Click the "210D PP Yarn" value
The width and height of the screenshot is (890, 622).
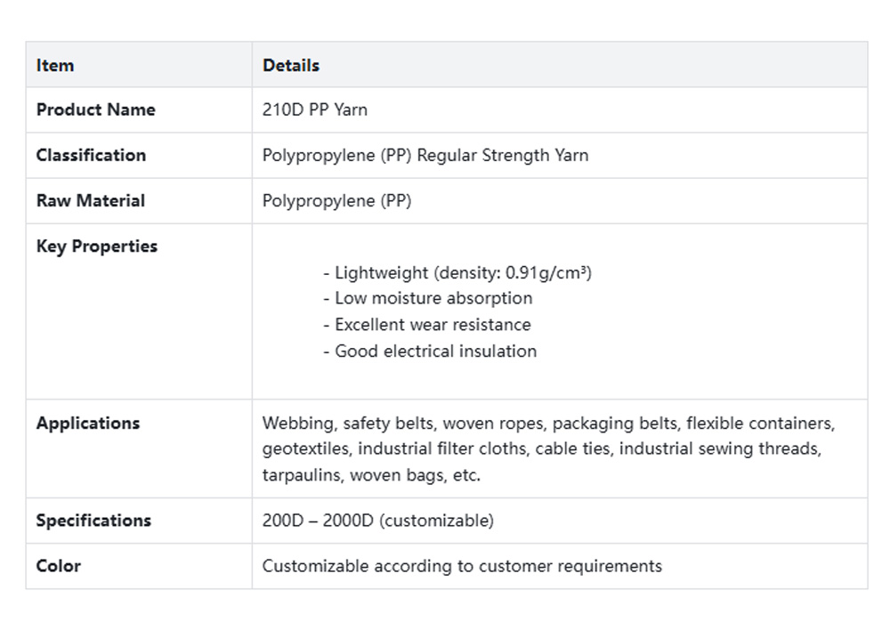tap(315, 109)
